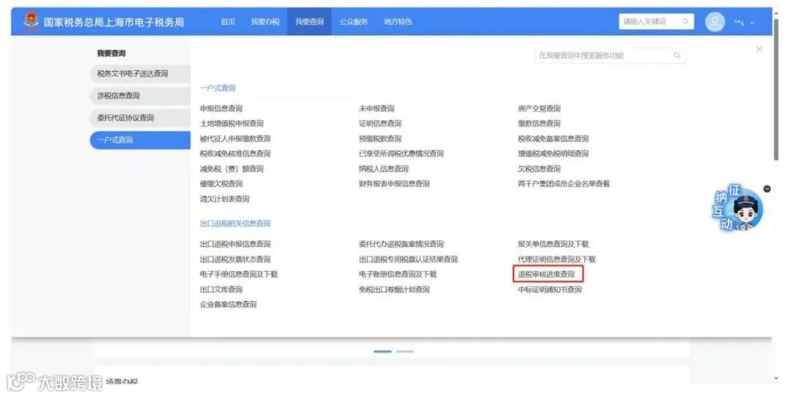Open 两千户集团成员企业名单查看 link
The image size is (791, 397).
(563, 184)
